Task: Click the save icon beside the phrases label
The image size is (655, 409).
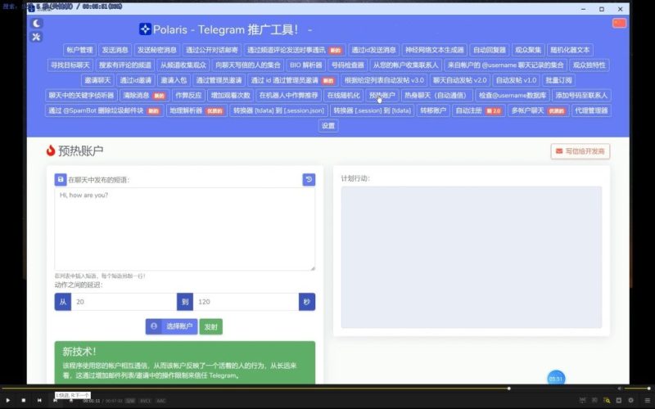Action: [61, 179]
